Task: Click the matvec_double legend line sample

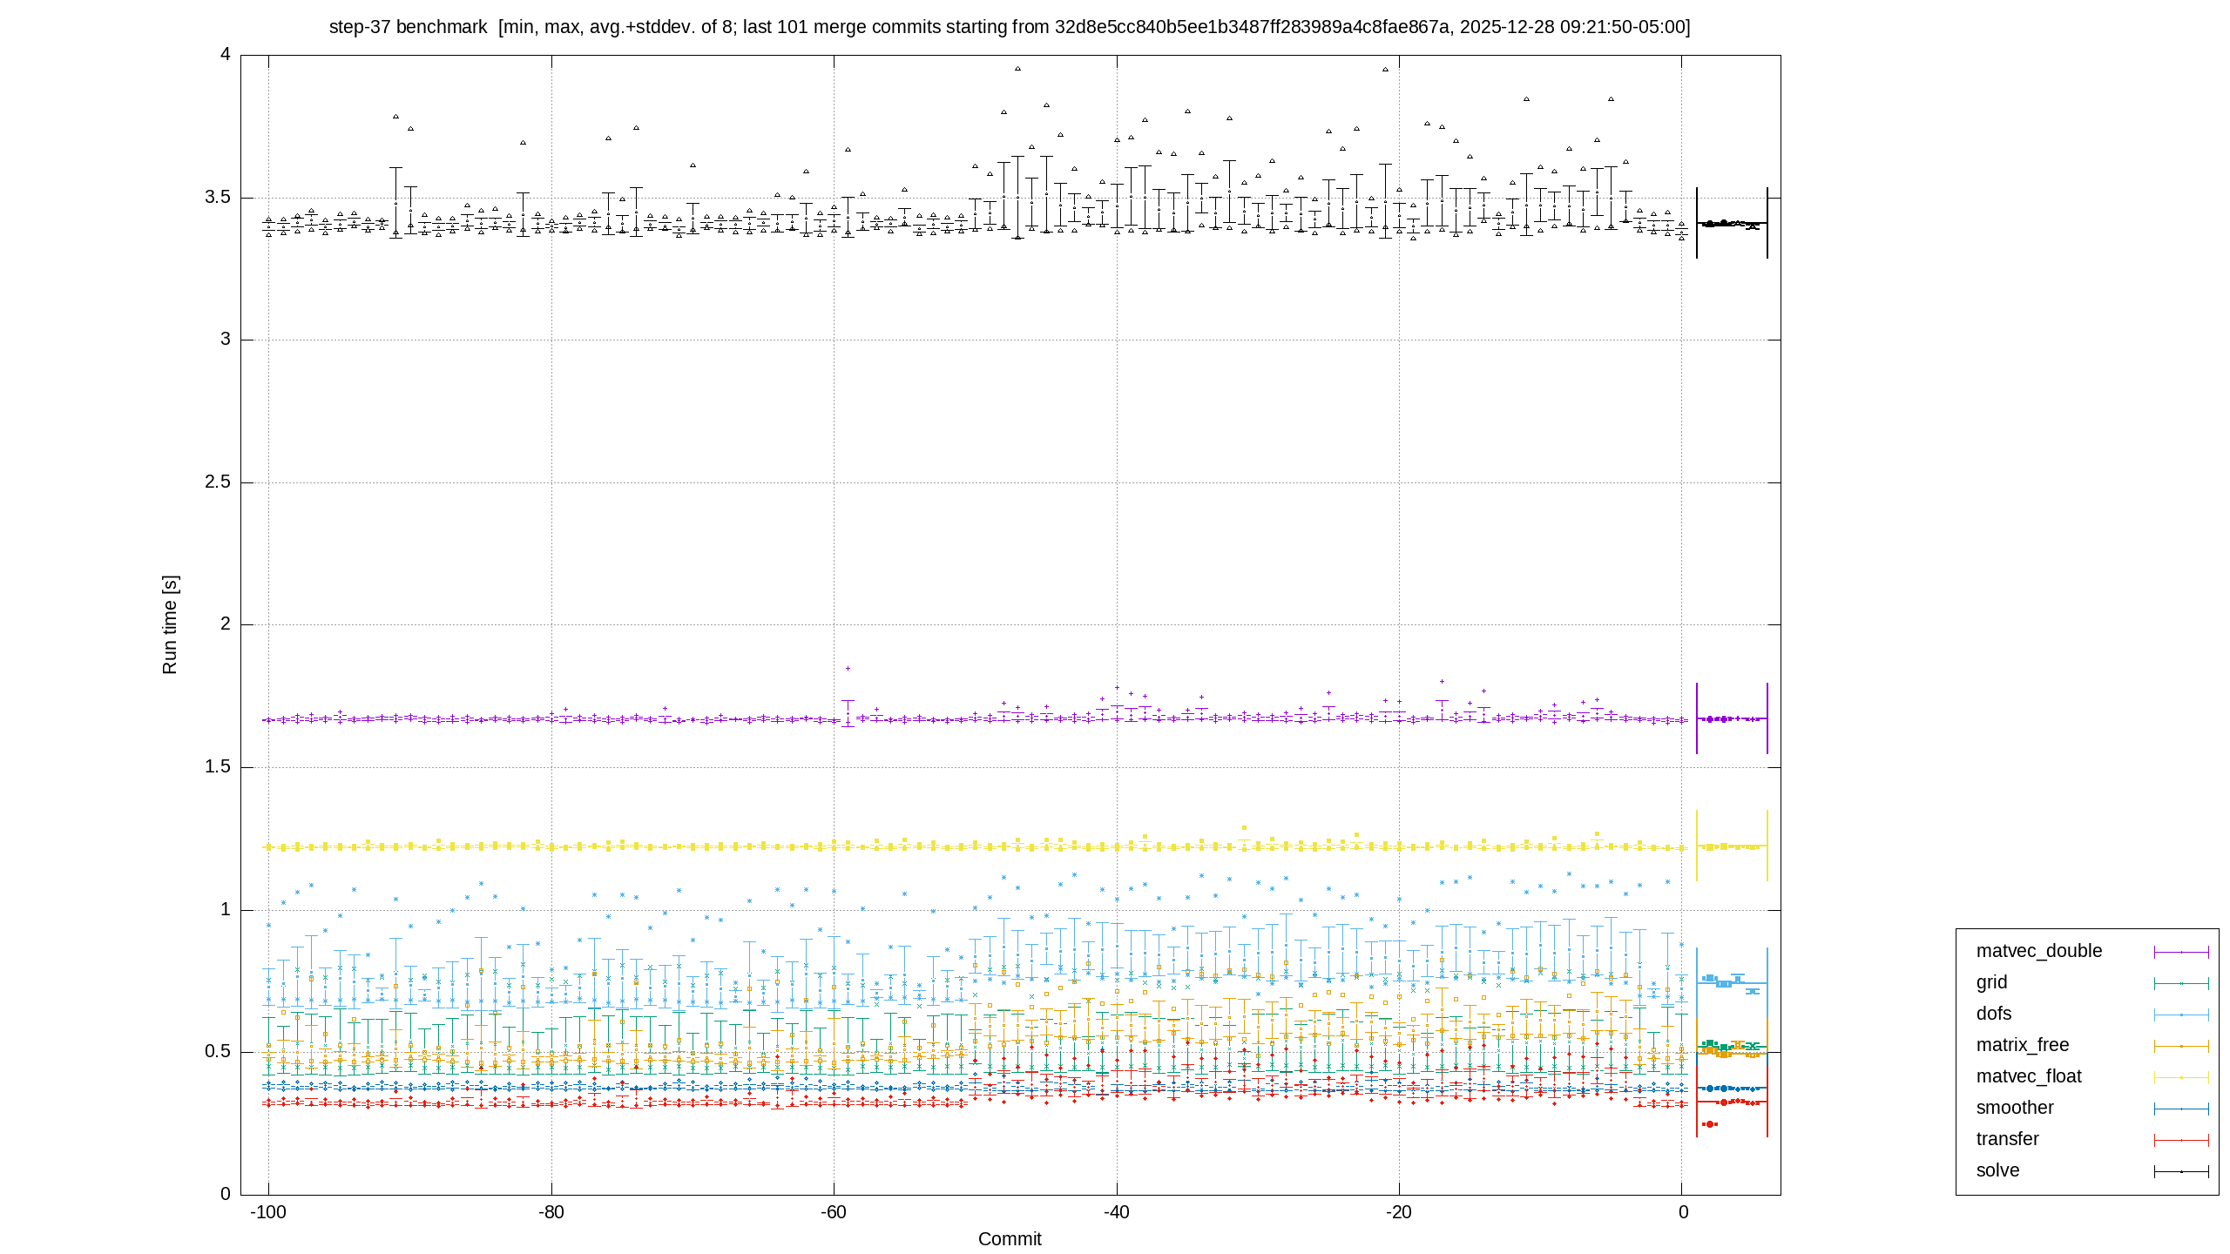Action: pyautogui.click(x=2181, y=953)
